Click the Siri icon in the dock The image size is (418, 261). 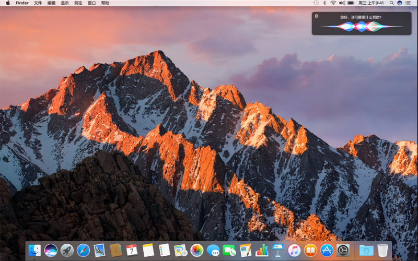click(51, 251)
